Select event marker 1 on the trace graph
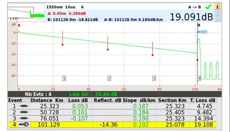230x132 pixels. (x=64, y=79)
